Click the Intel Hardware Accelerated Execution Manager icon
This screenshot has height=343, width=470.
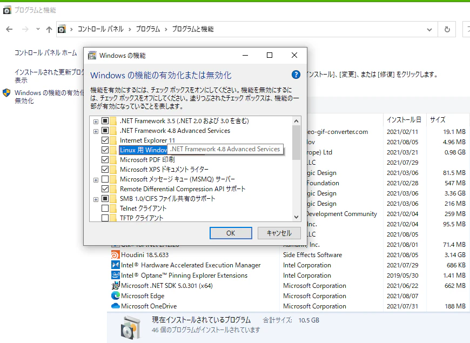pos(116,265)
